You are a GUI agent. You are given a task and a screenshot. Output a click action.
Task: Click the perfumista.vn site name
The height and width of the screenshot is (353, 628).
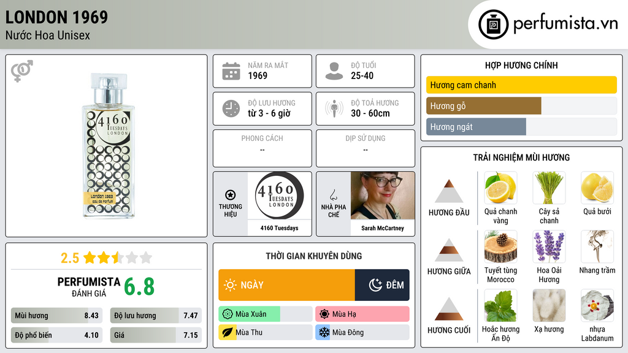(x=565, y=23)
